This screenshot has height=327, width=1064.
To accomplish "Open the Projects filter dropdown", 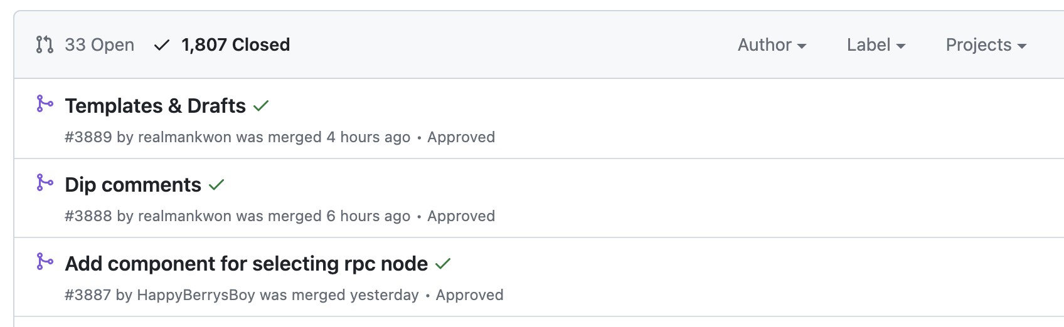I will click(x=986, y=45).
